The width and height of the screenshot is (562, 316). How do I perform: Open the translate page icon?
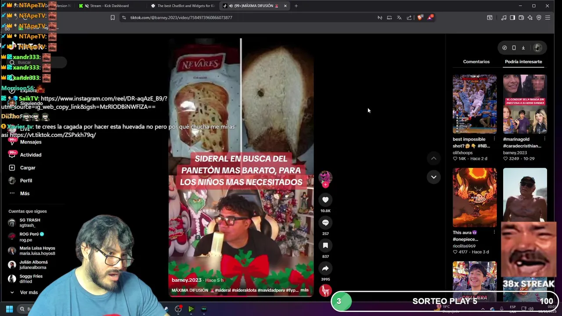point(399,18)
